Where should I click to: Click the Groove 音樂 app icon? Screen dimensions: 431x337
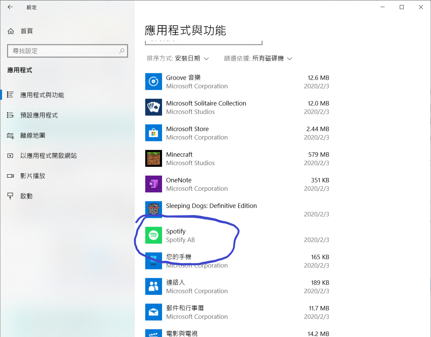154,81
